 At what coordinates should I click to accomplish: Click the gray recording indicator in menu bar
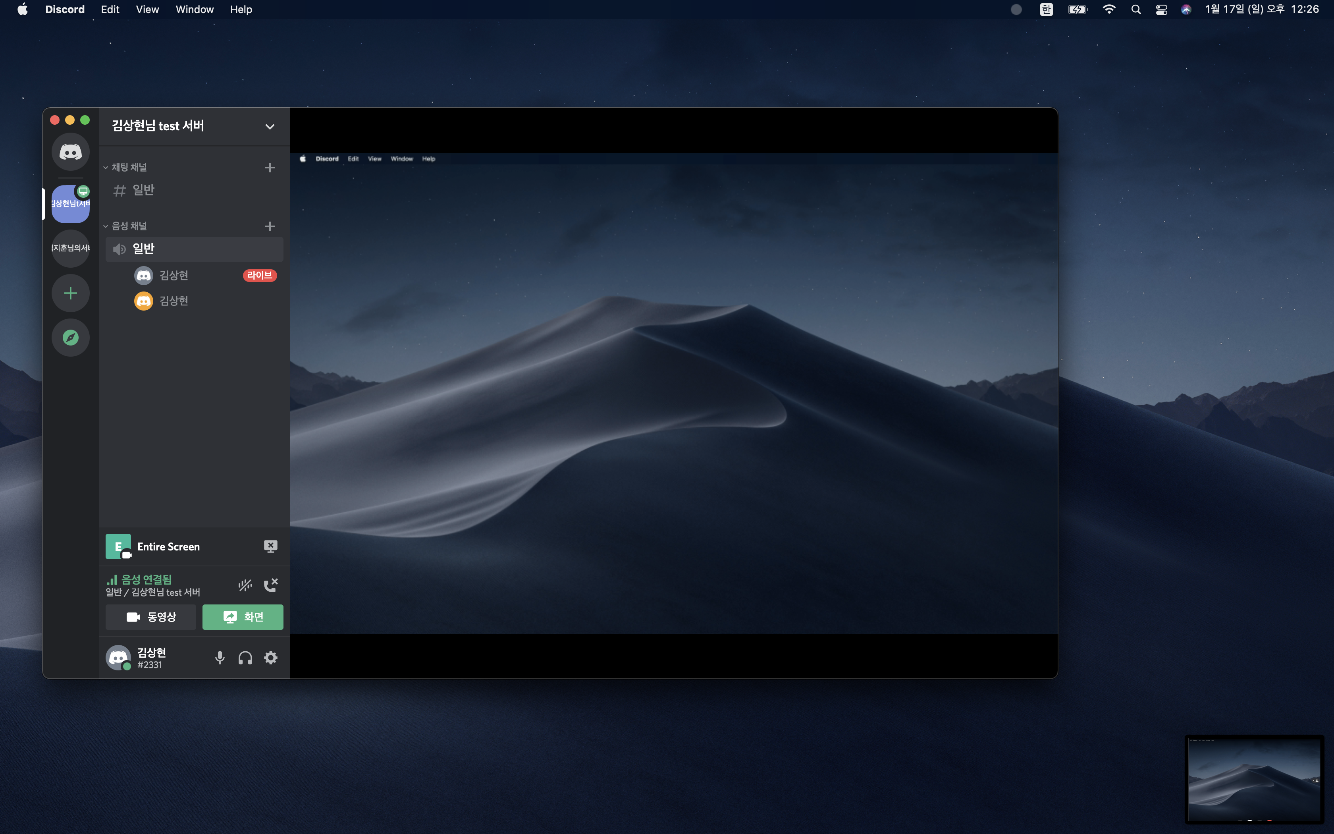coord(1016,10)
